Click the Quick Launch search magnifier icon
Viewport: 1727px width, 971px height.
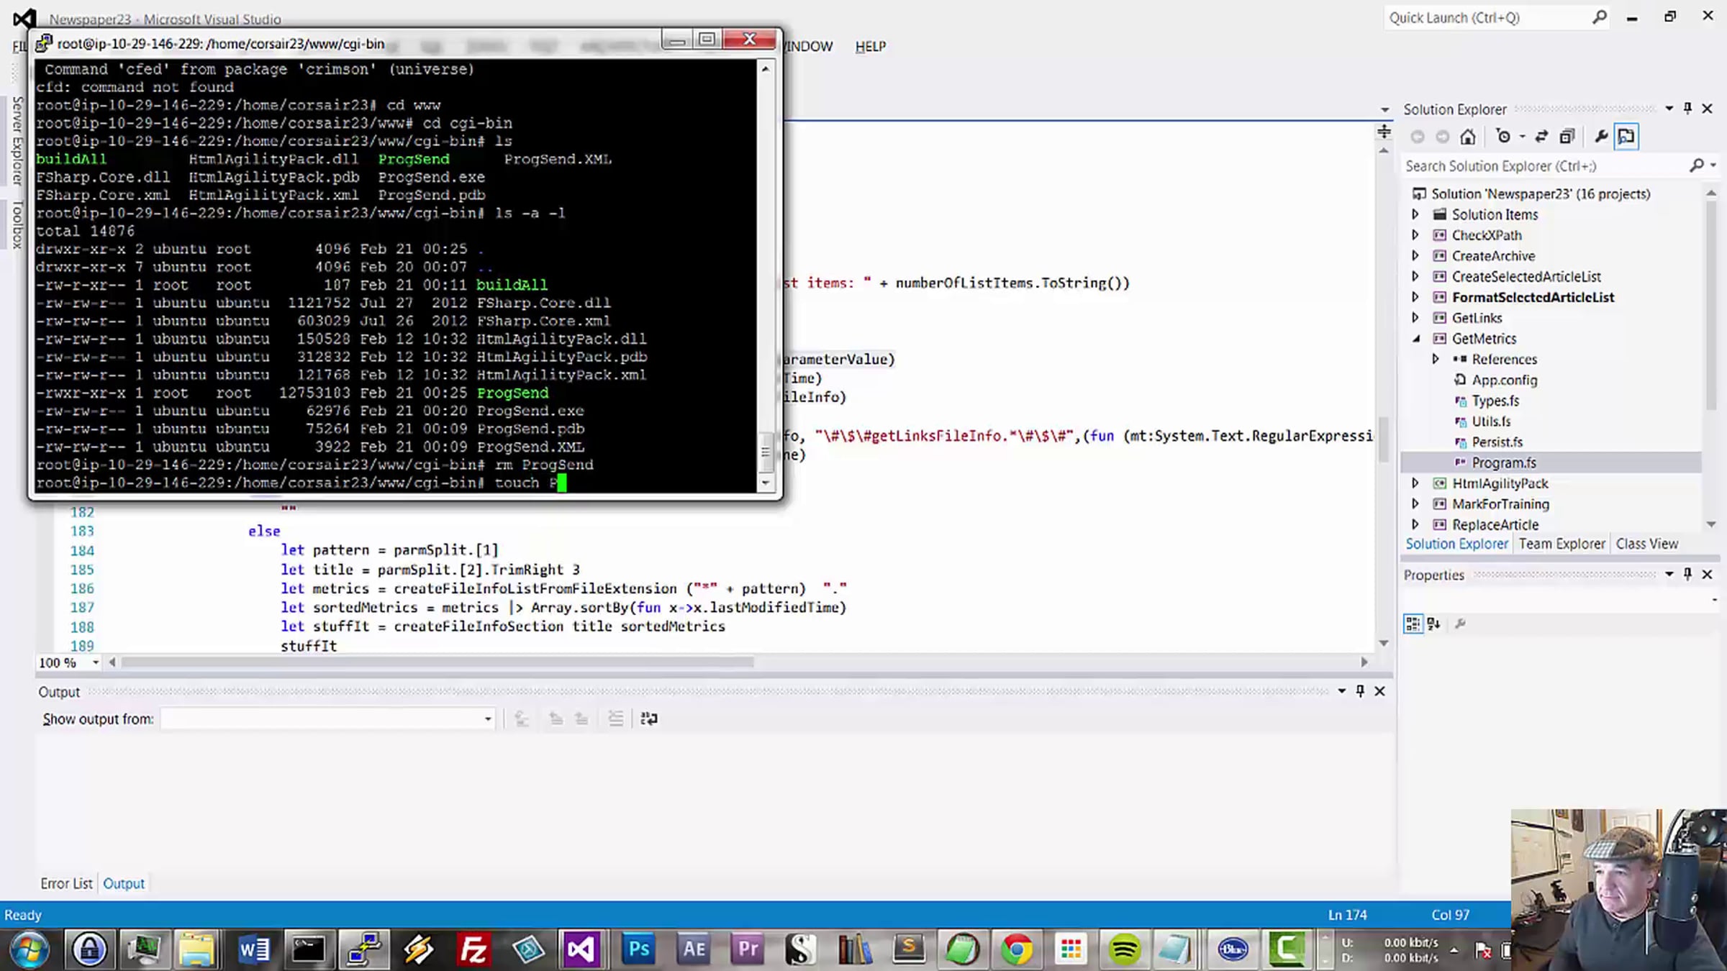[x=1599, y=17]
